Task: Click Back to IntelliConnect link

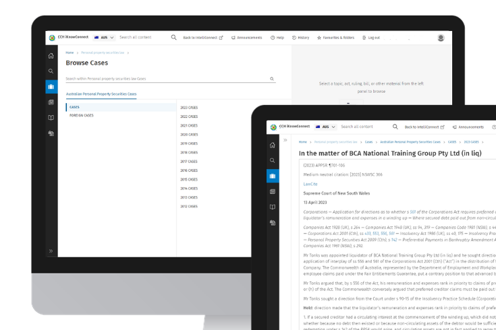Action: coord(202,38)
